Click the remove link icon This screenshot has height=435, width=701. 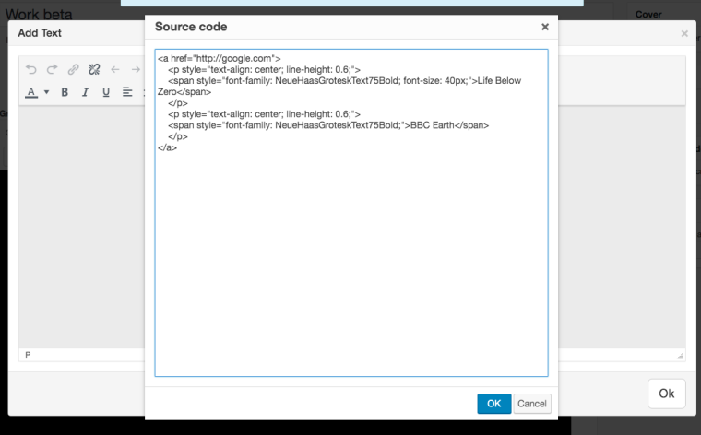(93, 69)
